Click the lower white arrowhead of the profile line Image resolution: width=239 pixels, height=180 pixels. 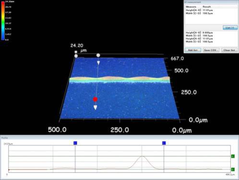click(x=96, y=107)
